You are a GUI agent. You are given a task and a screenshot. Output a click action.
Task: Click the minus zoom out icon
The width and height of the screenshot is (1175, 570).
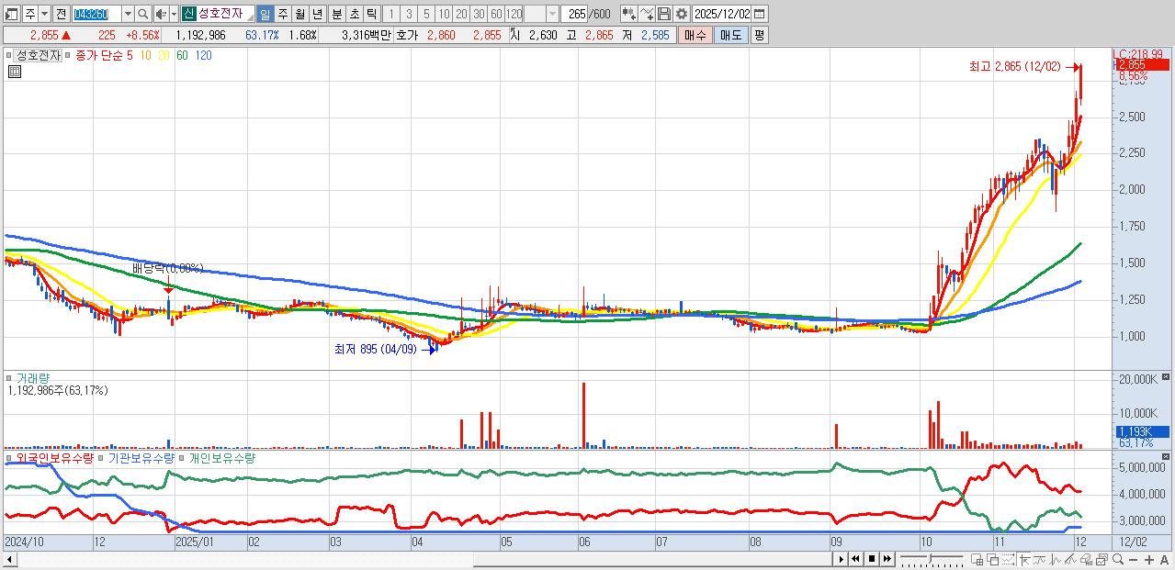(x=1133, y=559)
